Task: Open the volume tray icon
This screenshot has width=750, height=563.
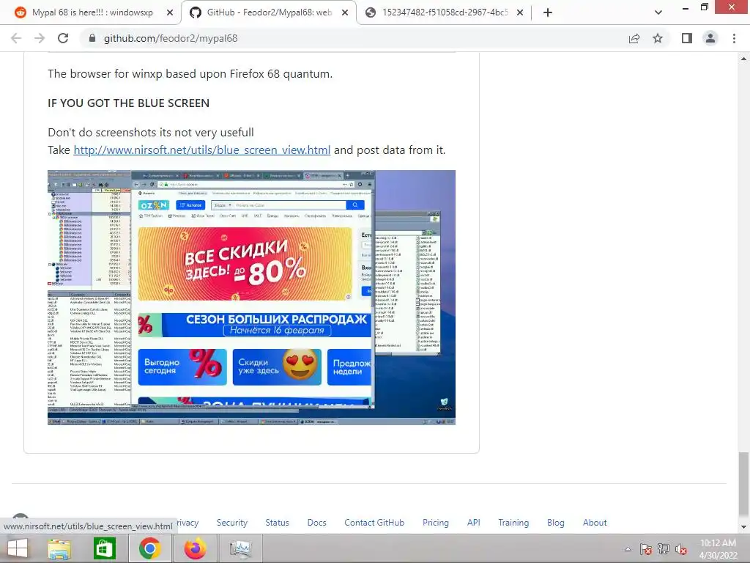Action: [x=681, y=549]
